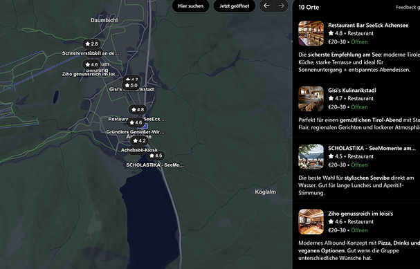Viewport: 420px width, 269px height.
Task: Select the 4.6 pin above Ziho genussreich
Action: click(x=91, y=65)
